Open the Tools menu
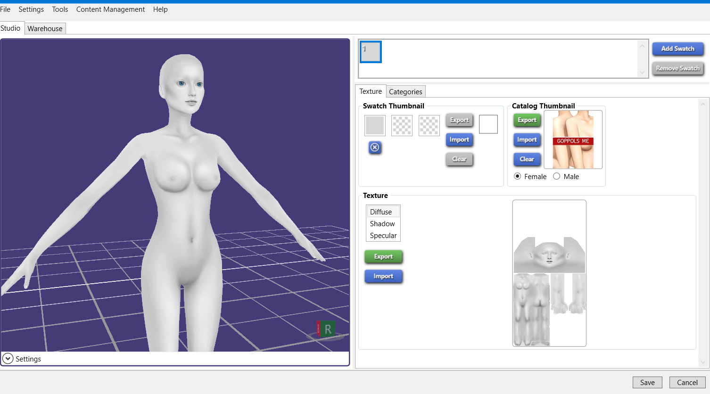The image size is (710, 394). pyautogui.click(x=60, y=9)
